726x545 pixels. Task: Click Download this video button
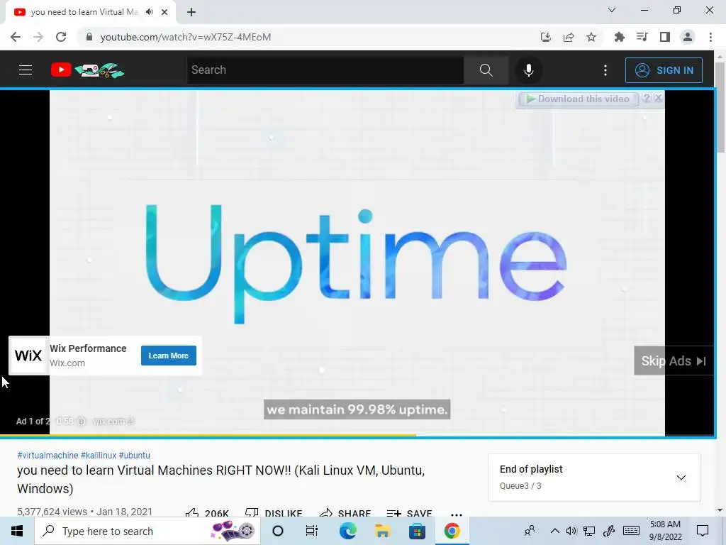(579, 99)
